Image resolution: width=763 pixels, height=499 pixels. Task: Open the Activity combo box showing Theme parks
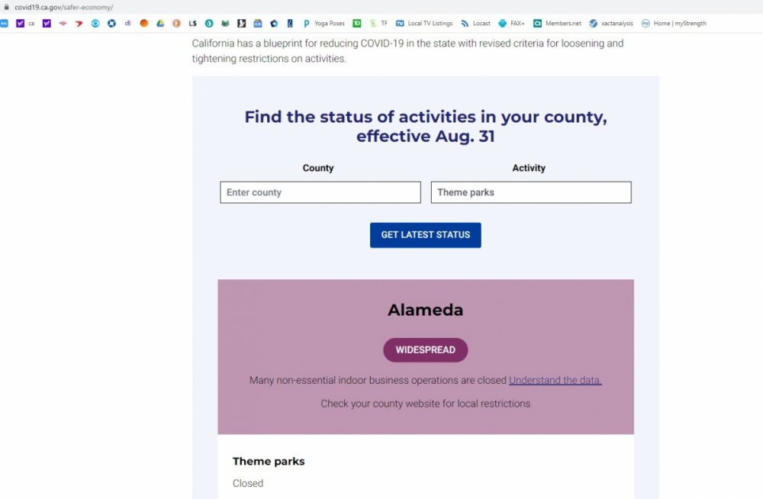click(531, 192)
